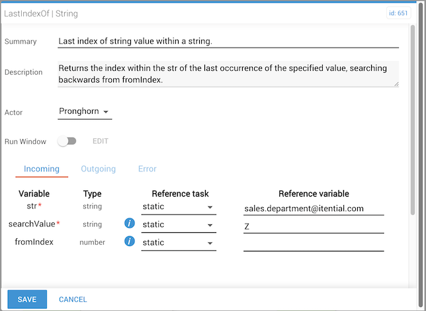Toggle the Run Window switch
The image size is (426, 311).
[x=67, y=141]
